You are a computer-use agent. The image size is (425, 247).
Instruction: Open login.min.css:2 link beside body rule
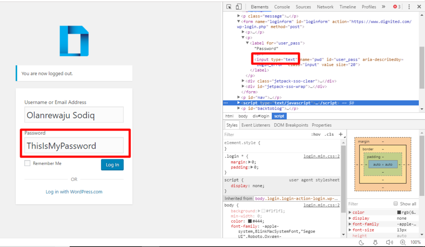click(322, 205)
